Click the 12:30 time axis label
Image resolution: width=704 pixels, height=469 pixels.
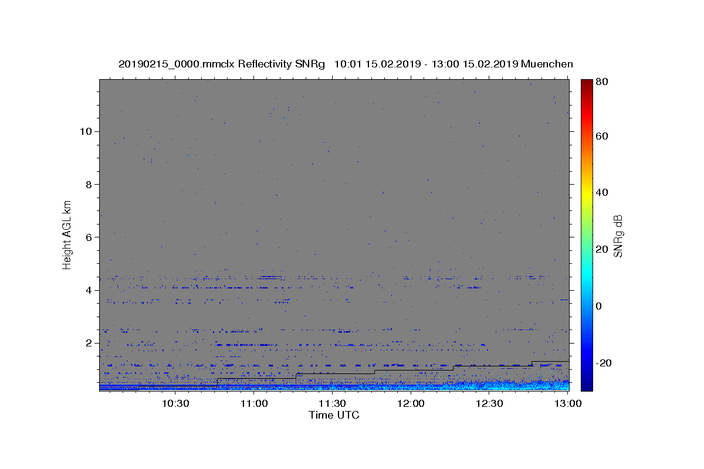coord(490,403)
